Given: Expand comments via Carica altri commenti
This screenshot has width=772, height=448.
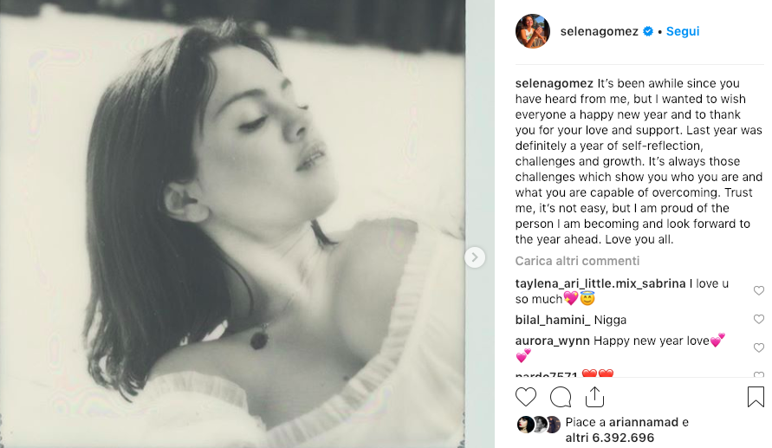Looking at the screenshot, I should coord(577,261).
